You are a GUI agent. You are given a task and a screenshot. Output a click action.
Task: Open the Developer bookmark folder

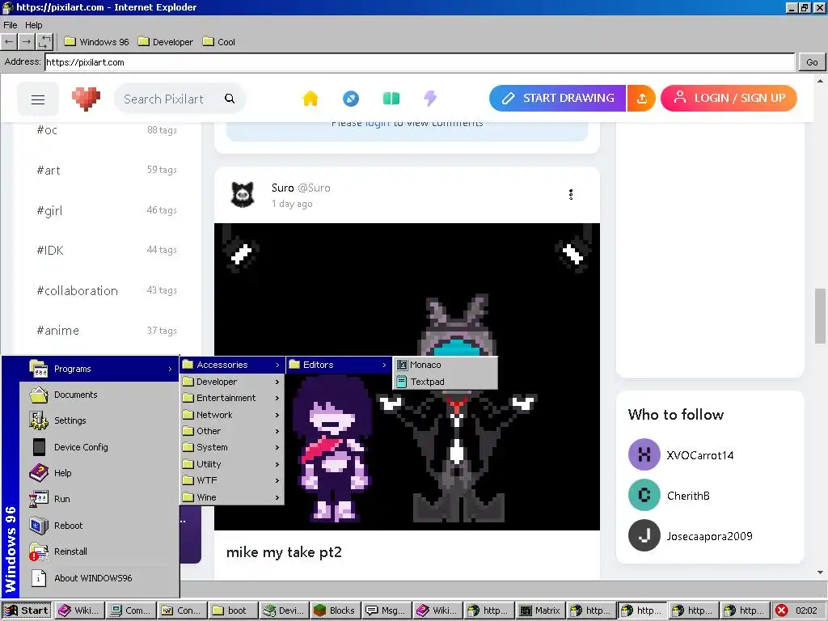(x=165, y=42)
